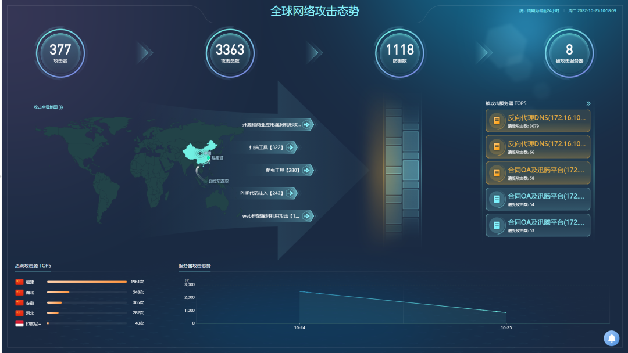
Task: Click the blue server icon on last 合同OA card
Action: [x=497, y=225]
